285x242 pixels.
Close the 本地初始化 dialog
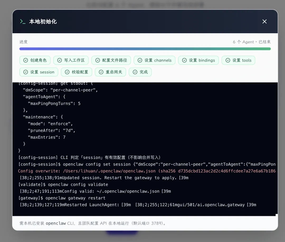[x=264, y=21]
